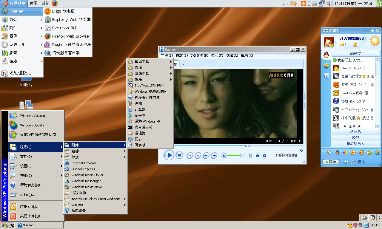382x229 pixels.
Task: Click the 开始 button on Windows taskbar
Action: (8, 225)
